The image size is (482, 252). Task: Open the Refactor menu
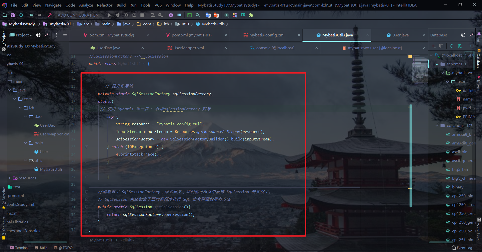104,5
